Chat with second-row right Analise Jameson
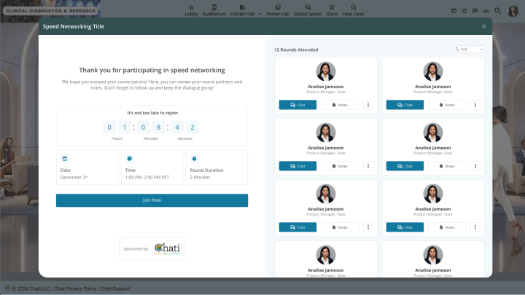Viewport: 525px width, 295px height. pyautogui.click(x=405, y=166)
